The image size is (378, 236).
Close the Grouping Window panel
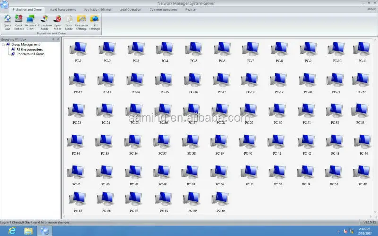click(x=58, y=39)
